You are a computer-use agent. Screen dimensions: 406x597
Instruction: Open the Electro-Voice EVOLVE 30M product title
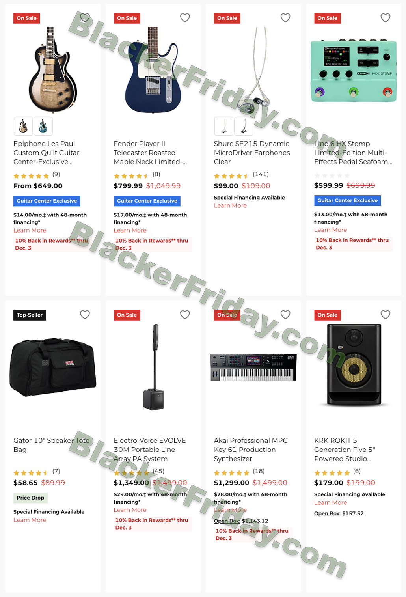149,450
